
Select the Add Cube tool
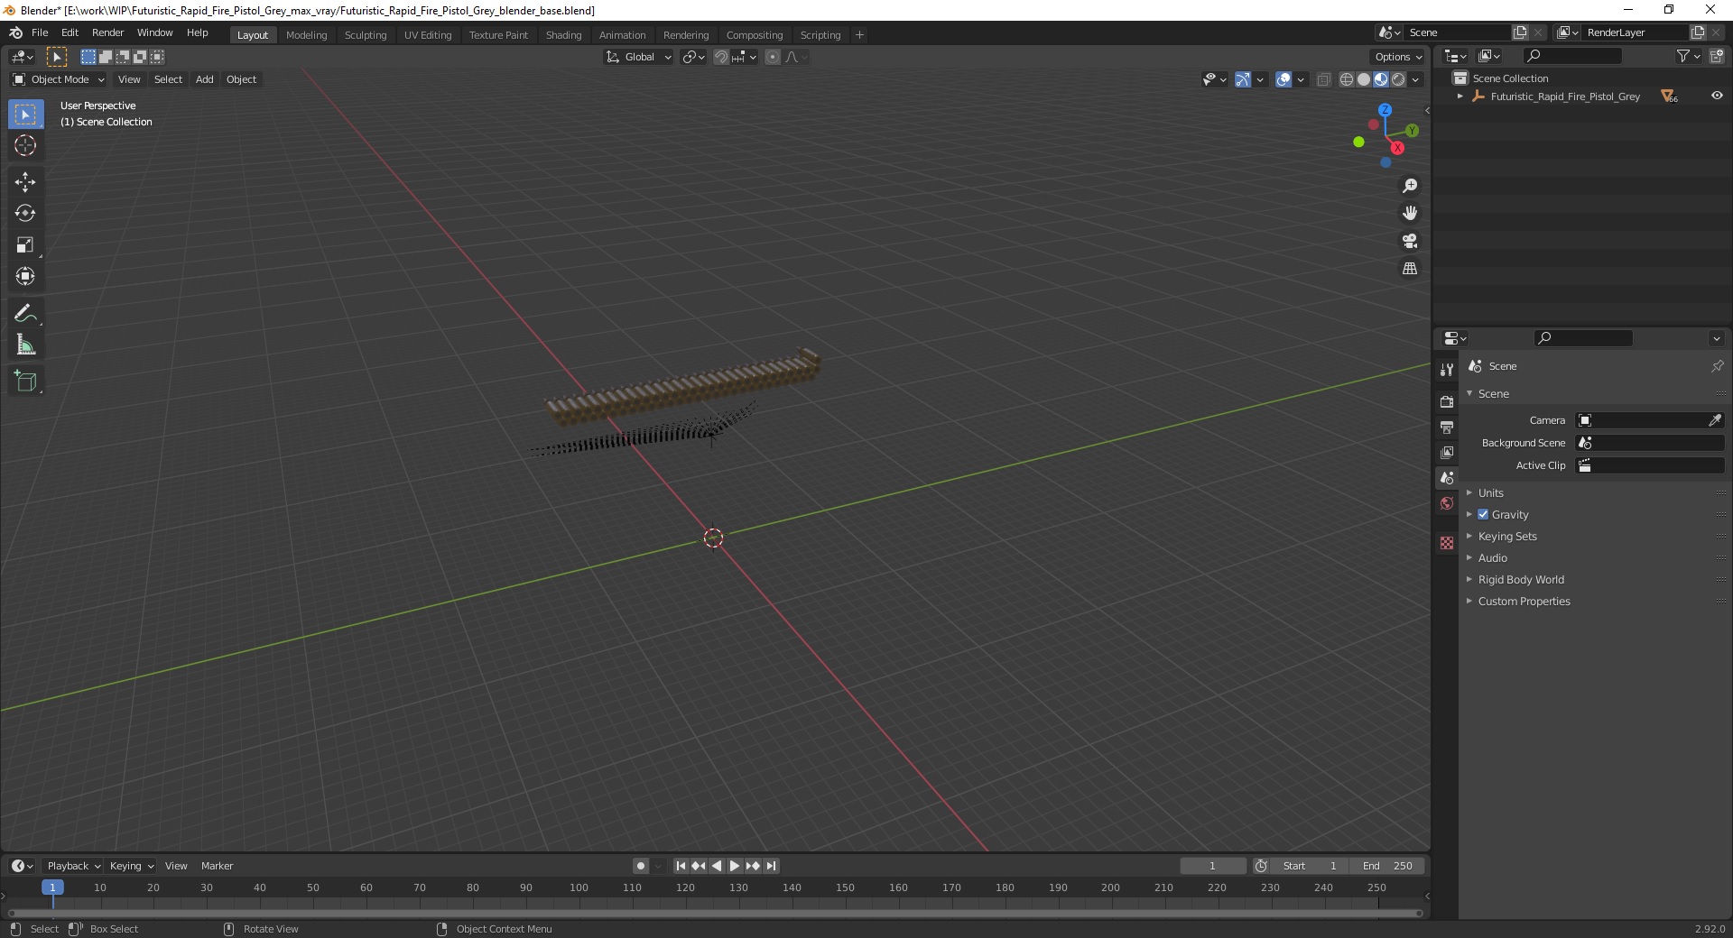click(x=25, y=382)
